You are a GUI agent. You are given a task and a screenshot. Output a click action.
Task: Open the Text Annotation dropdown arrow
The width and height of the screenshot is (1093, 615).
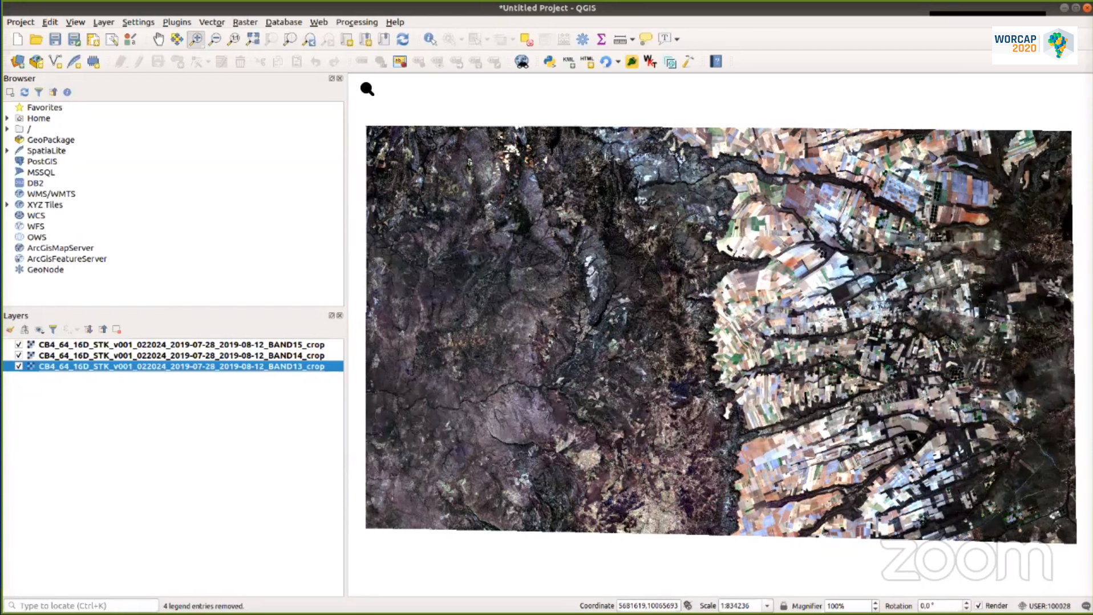pyautogui.click(x=677, y=39)
